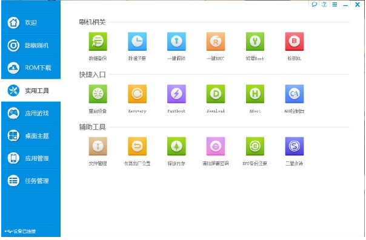Screen dimensions: 366x240
Task: Open the 任务管理 task manager section
Action: coord(31,181)
